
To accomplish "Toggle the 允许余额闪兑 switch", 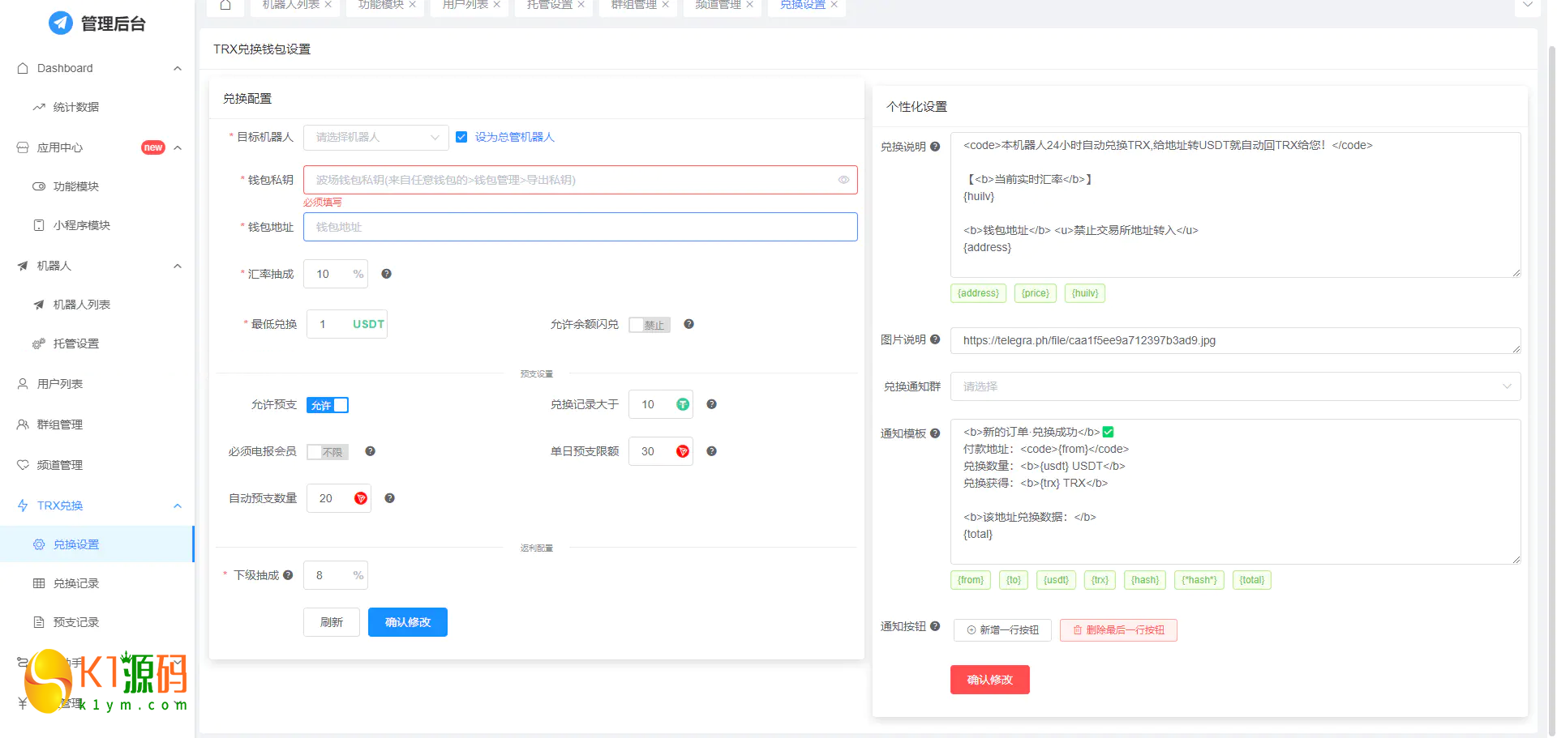I will coord(650,325).
